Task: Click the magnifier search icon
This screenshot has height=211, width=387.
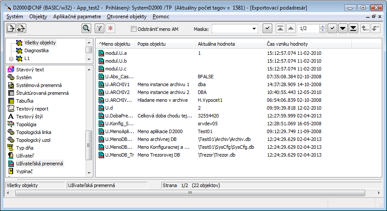Action: (x=86, y=29)
